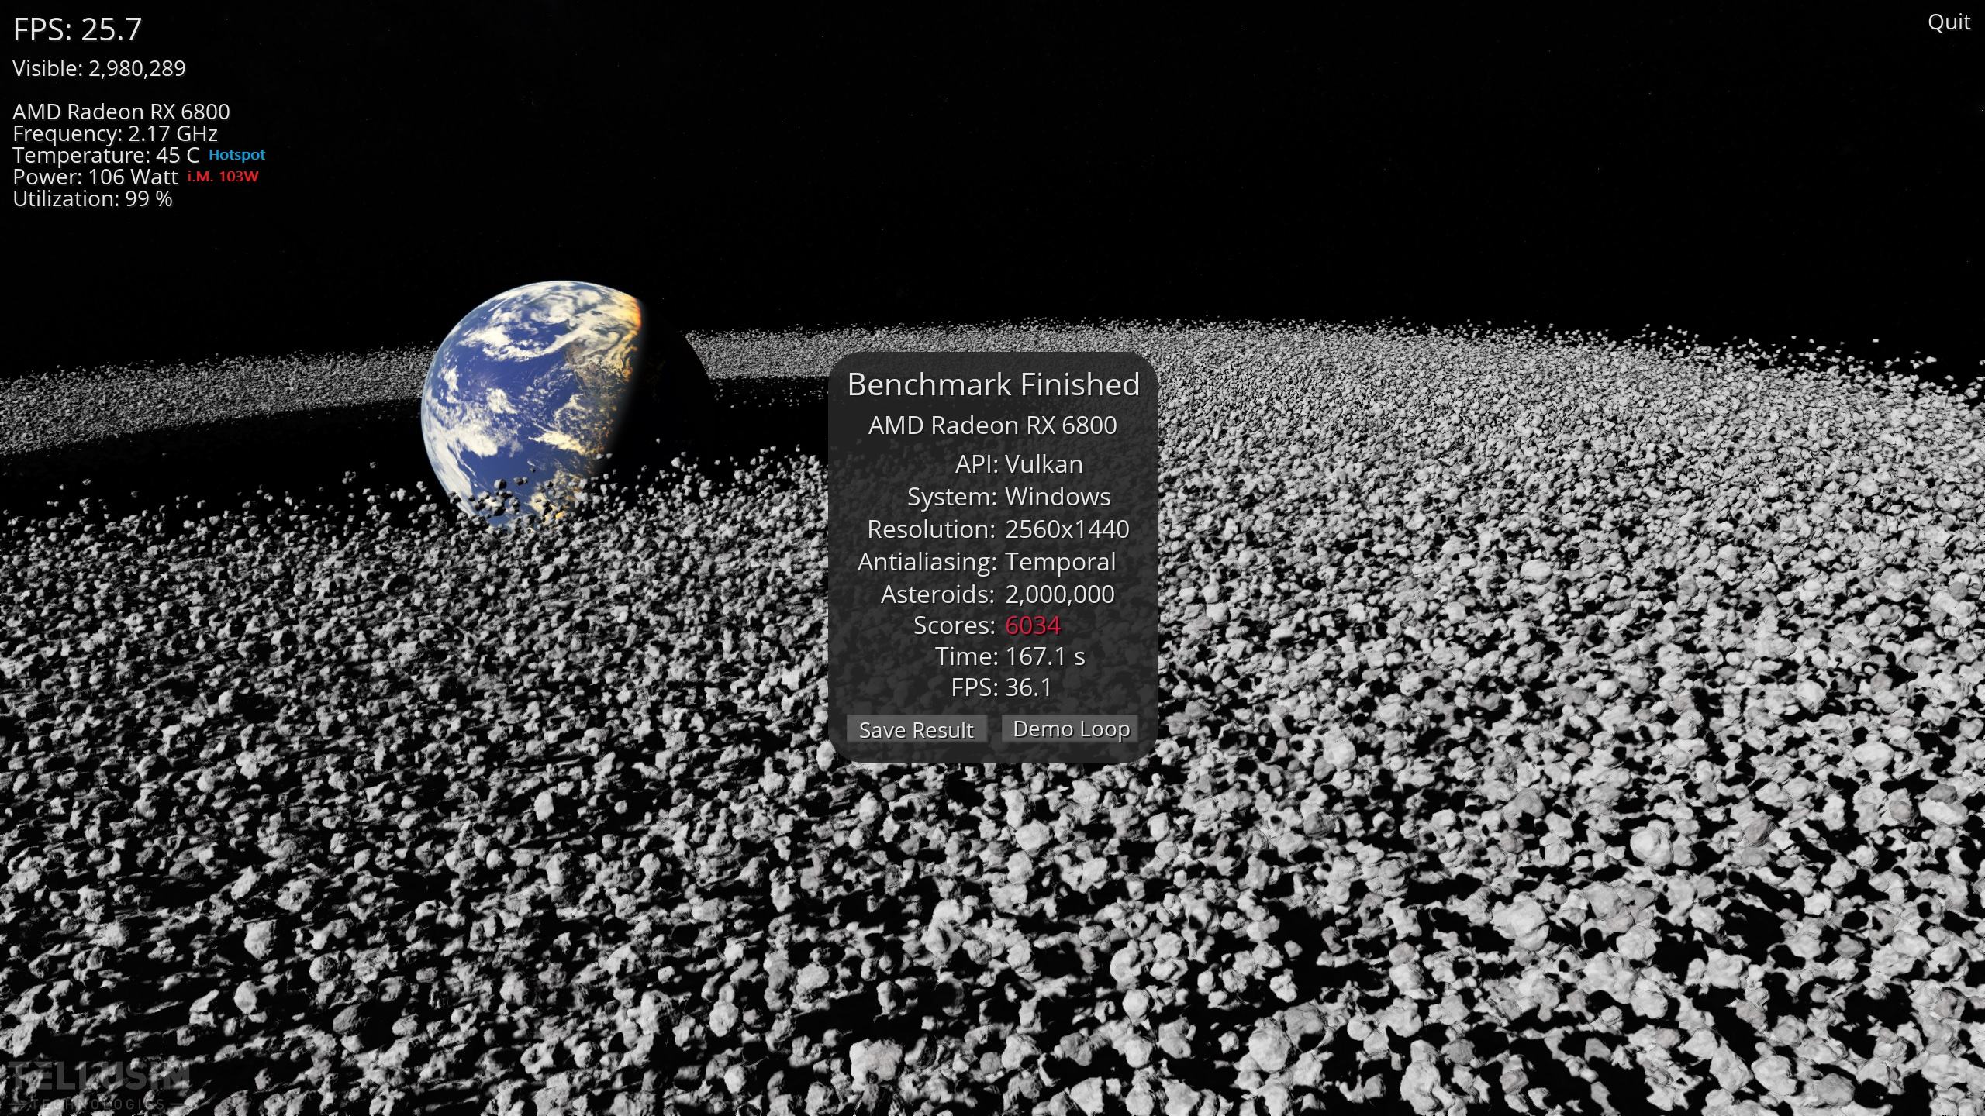Click the FPS: 36.1 result row
1985x1116 pixels.
(x=1001, y=687)
